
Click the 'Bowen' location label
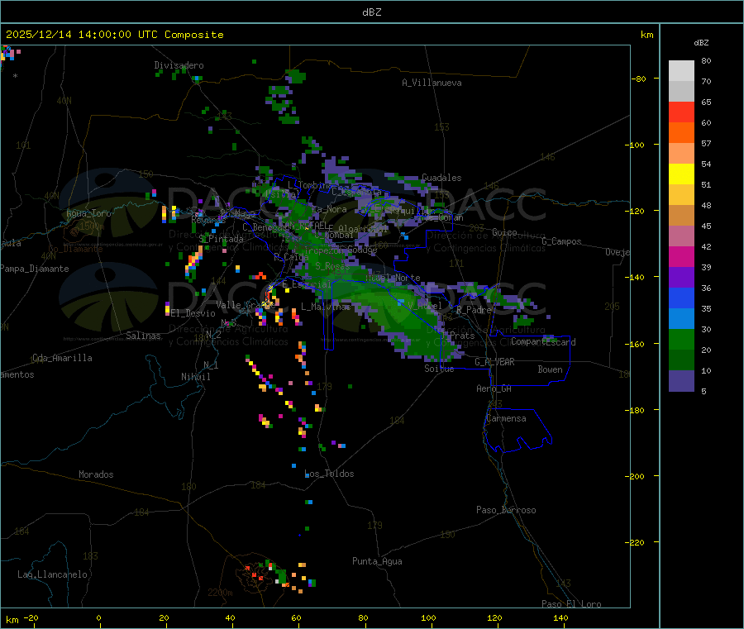click(550, 369)
